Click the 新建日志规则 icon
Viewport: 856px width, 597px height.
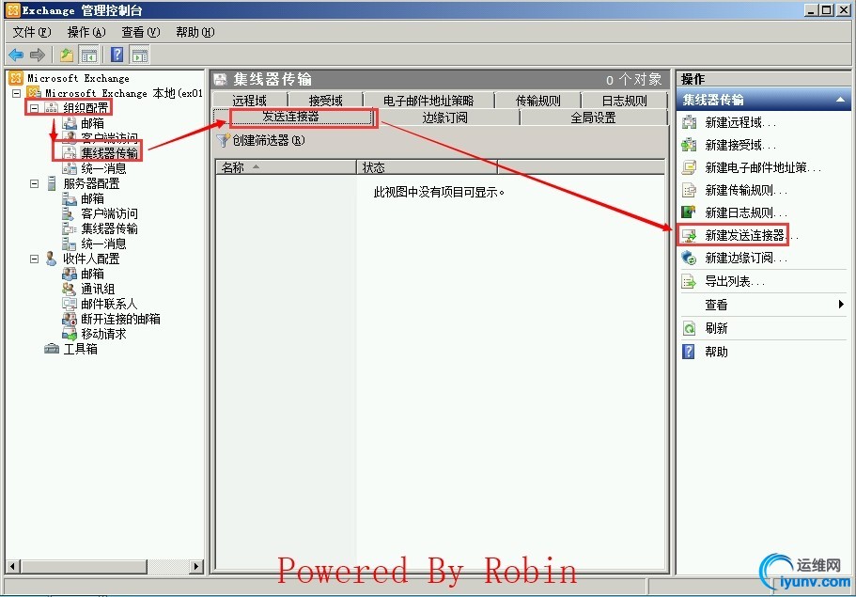tap(689, 212)
